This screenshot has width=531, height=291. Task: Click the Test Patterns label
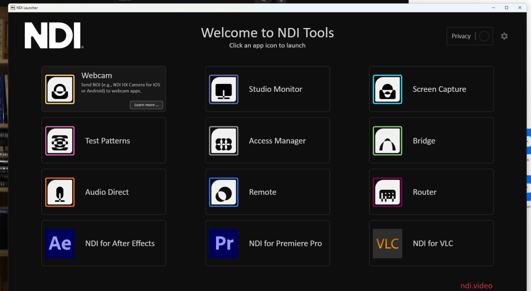tap(107, 141)
